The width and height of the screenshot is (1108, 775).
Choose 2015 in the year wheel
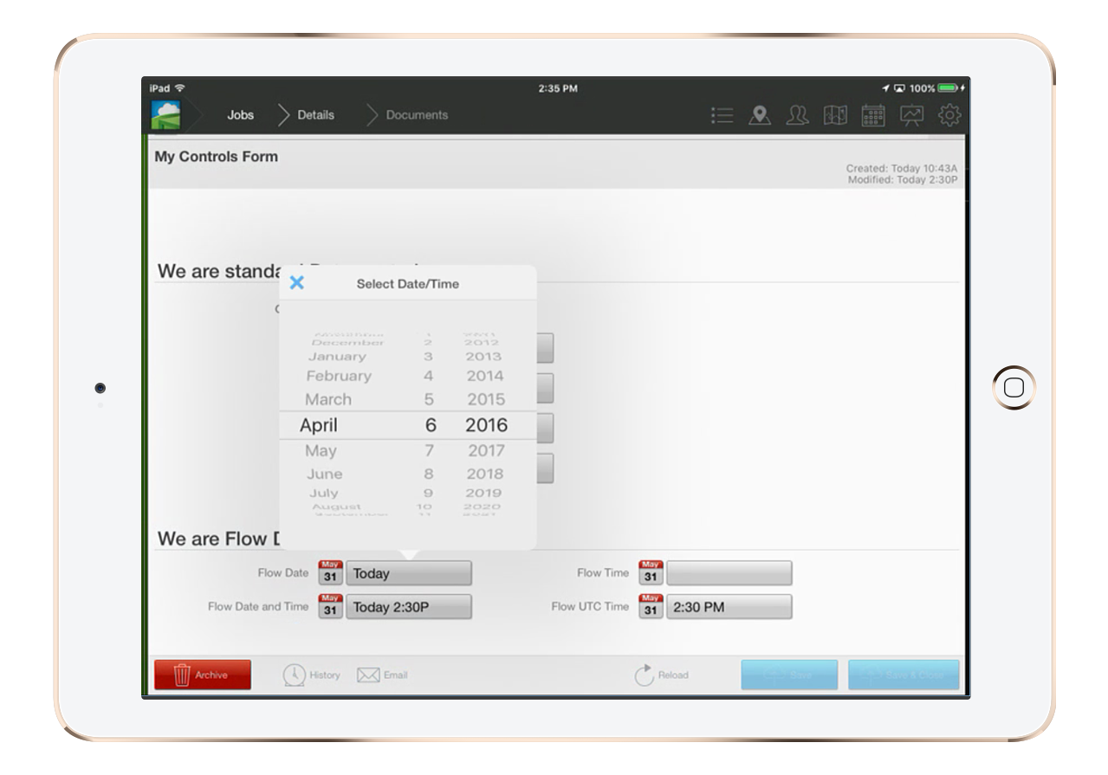pos(486,399)
